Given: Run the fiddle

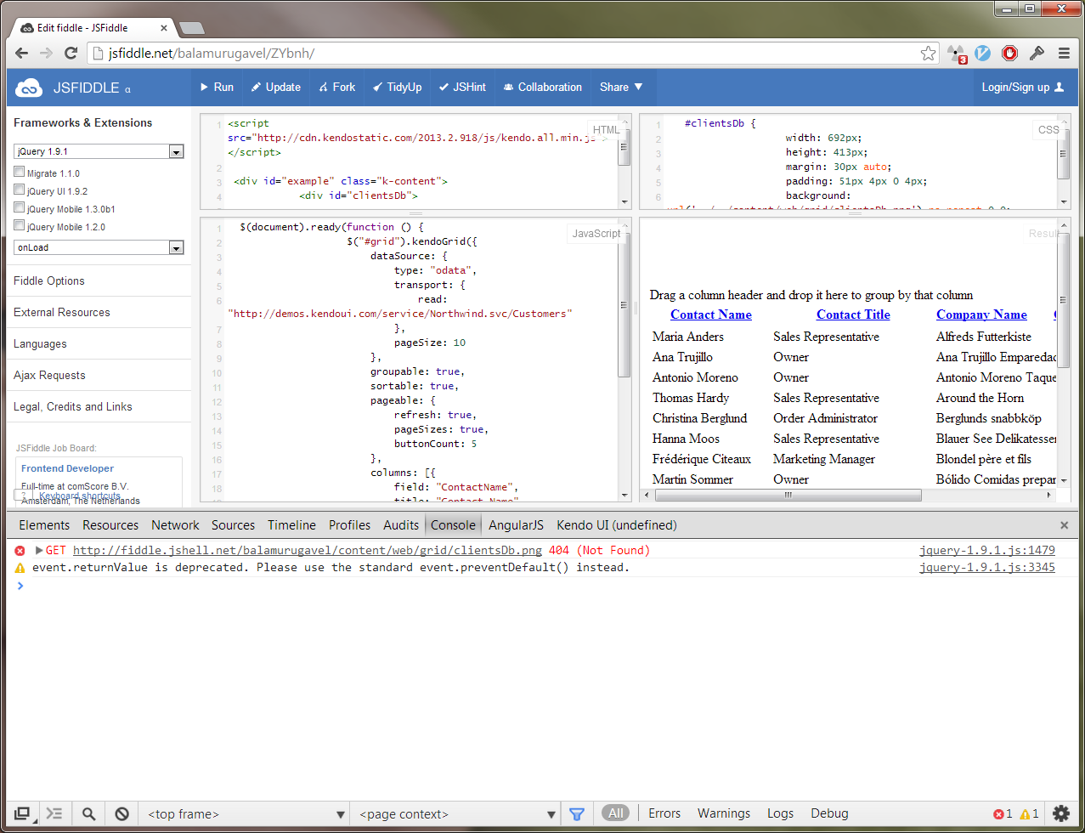Looking at the screenshot, I should point(217,88).
